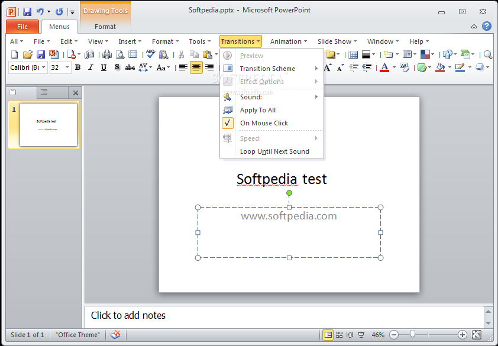The width and height of the screenshot is (498, 346).
Task: Toggle Center text alignment
Action: tap(196, 67)
